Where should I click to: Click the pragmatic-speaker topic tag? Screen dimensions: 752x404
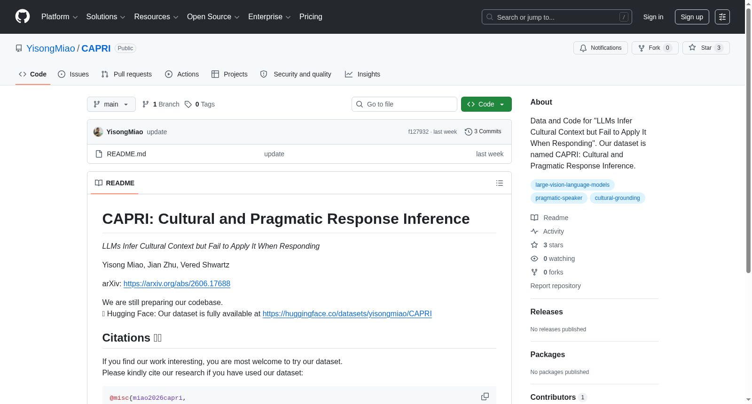coord(559,198)
